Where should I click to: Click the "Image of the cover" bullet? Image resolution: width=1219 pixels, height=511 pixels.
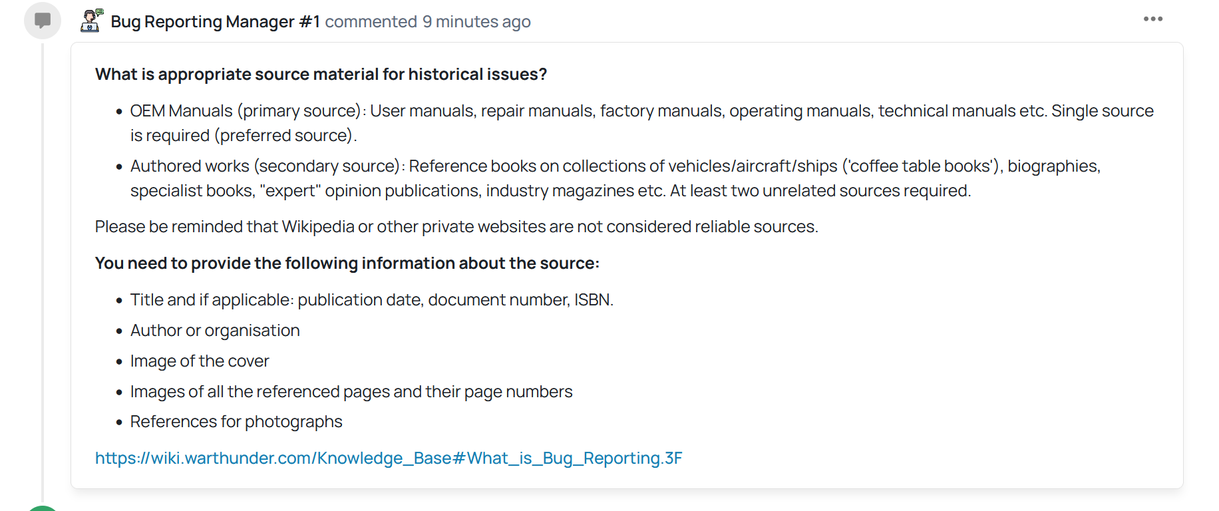click(x=200, y=361)
